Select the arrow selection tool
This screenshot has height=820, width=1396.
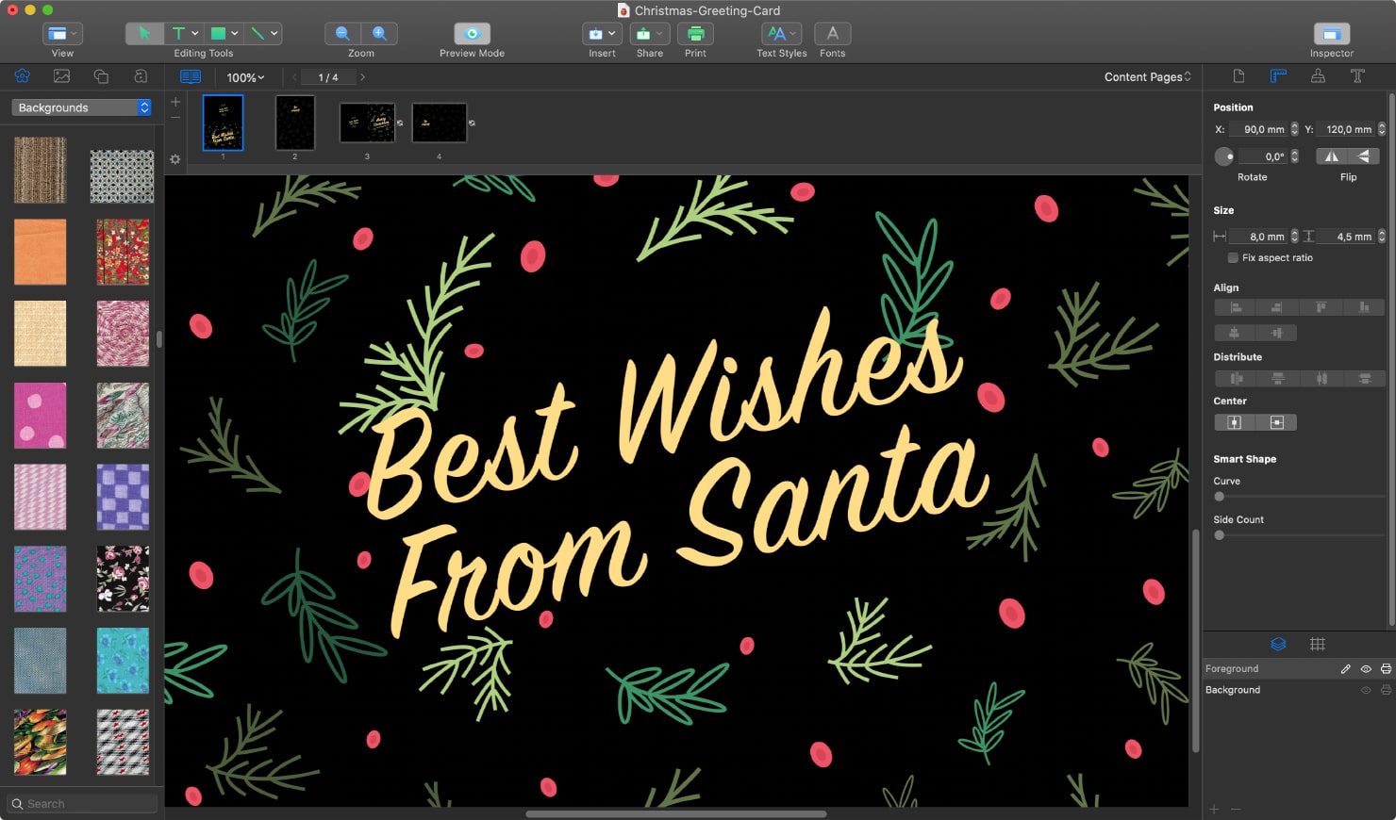[x=143, y=33]
